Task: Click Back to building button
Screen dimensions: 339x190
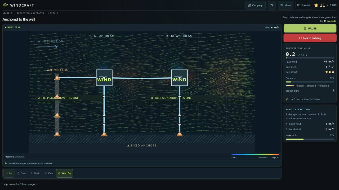Action: (310, 38)
